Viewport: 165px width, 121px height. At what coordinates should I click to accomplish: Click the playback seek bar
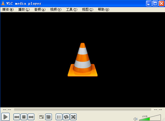tap(83, 110)
